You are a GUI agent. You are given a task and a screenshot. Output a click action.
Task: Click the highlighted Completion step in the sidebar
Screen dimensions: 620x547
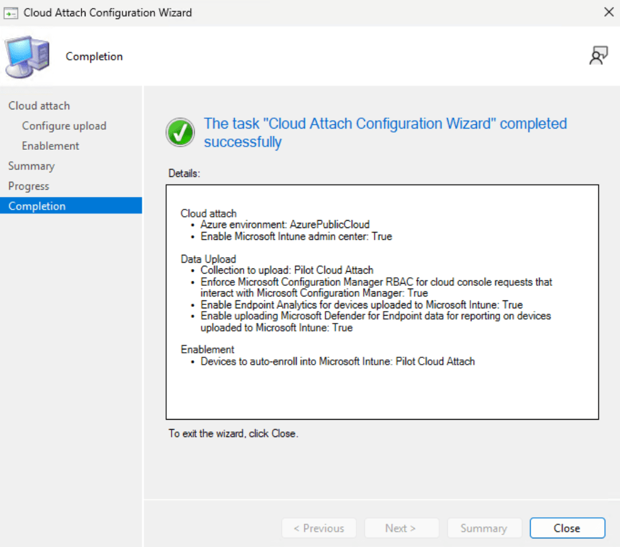pyautogui.click(x=37, y=206)
